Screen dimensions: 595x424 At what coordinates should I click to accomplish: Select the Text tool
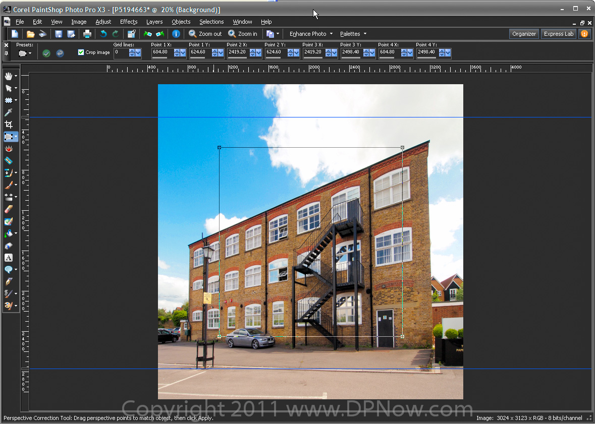pyautogui.click(x=9, y=258)
